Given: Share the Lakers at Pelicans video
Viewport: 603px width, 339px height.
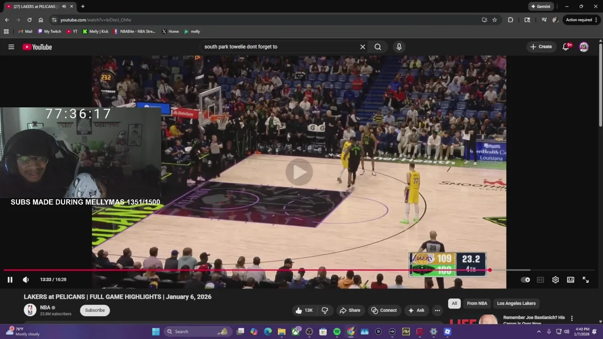Looking at the screenshot, I should (x=350, y=310).
